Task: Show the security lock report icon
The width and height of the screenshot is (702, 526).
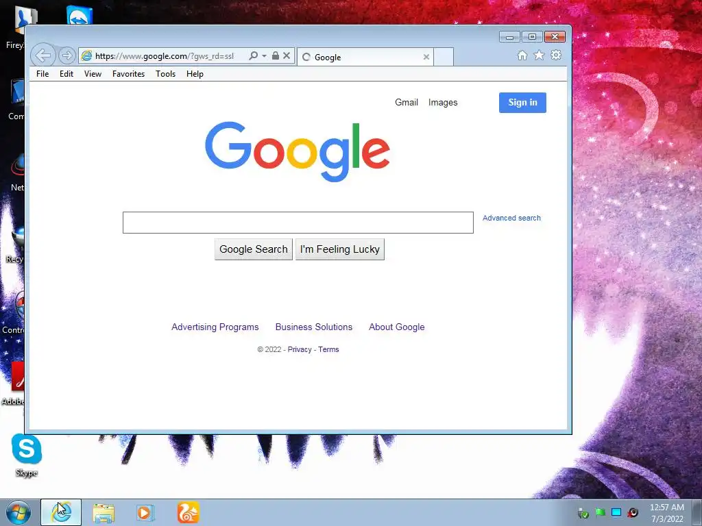Action: click(276, 55)
